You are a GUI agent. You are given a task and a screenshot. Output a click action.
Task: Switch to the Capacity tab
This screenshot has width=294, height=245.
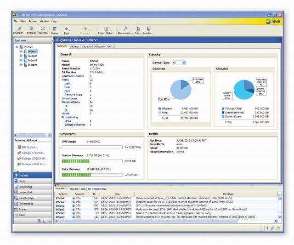[x=87, y=46]
